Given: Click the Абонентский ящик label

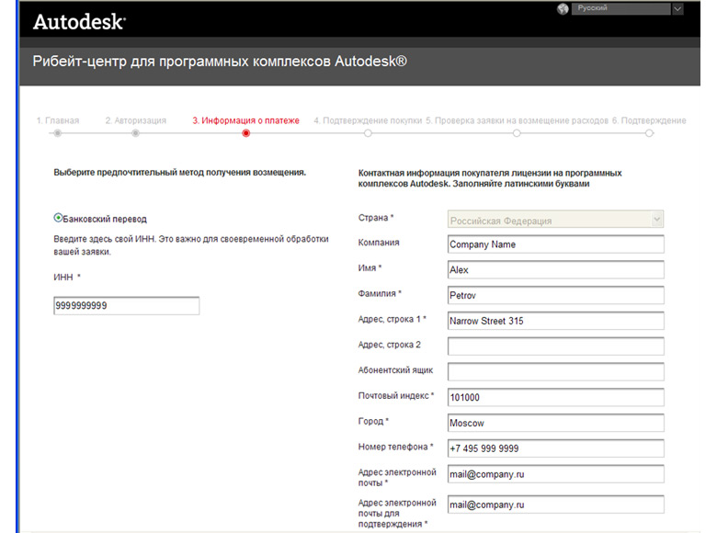Looking at the screenshot, I should 395,370.
